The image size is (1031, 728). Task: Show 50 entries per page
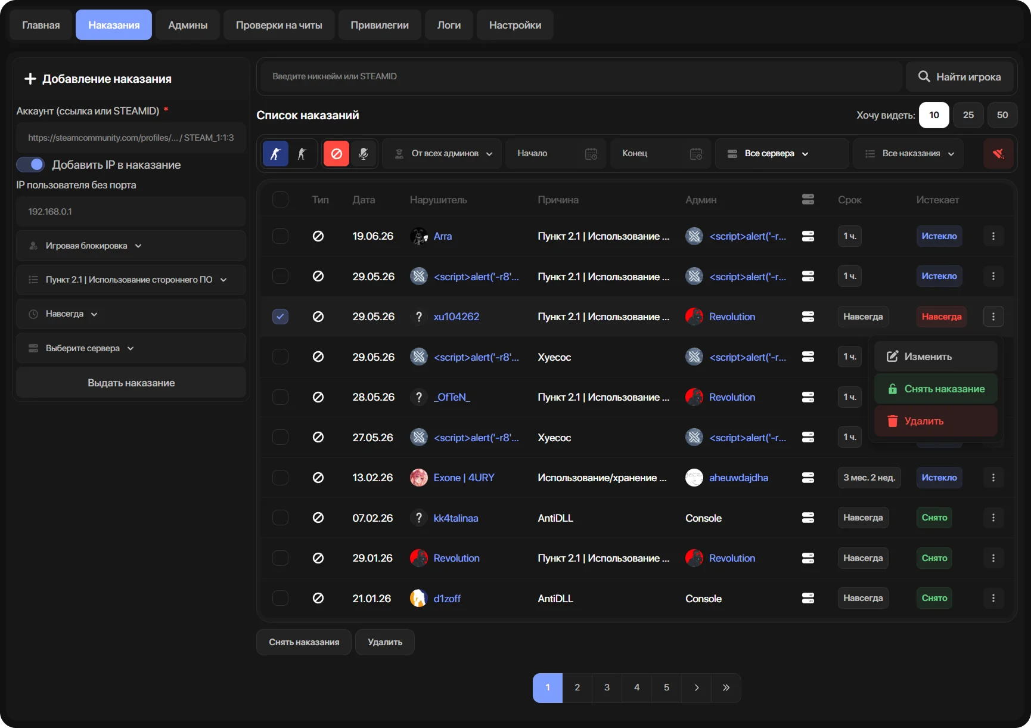pos(1002,115)
